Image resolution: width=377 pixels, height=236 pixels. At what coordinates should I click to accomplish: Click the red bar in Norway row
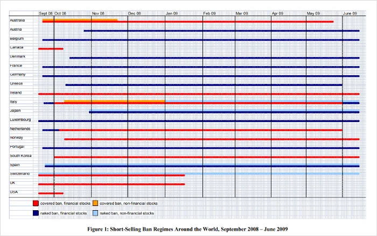click(x=212, y=139)
